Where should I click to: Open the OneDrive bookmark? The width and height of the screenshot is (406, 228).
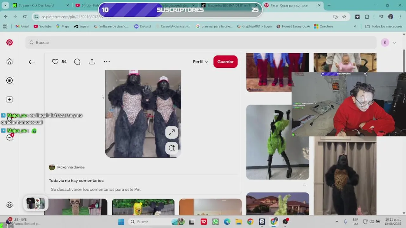(x=324, y=26)
